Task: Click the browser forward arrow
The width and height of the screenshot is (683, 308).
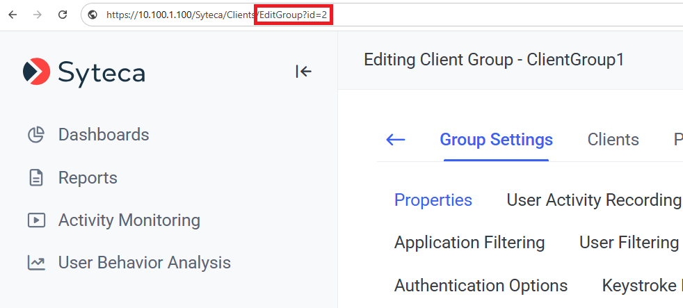Action: pyautogui.click(x=38, y=15)
